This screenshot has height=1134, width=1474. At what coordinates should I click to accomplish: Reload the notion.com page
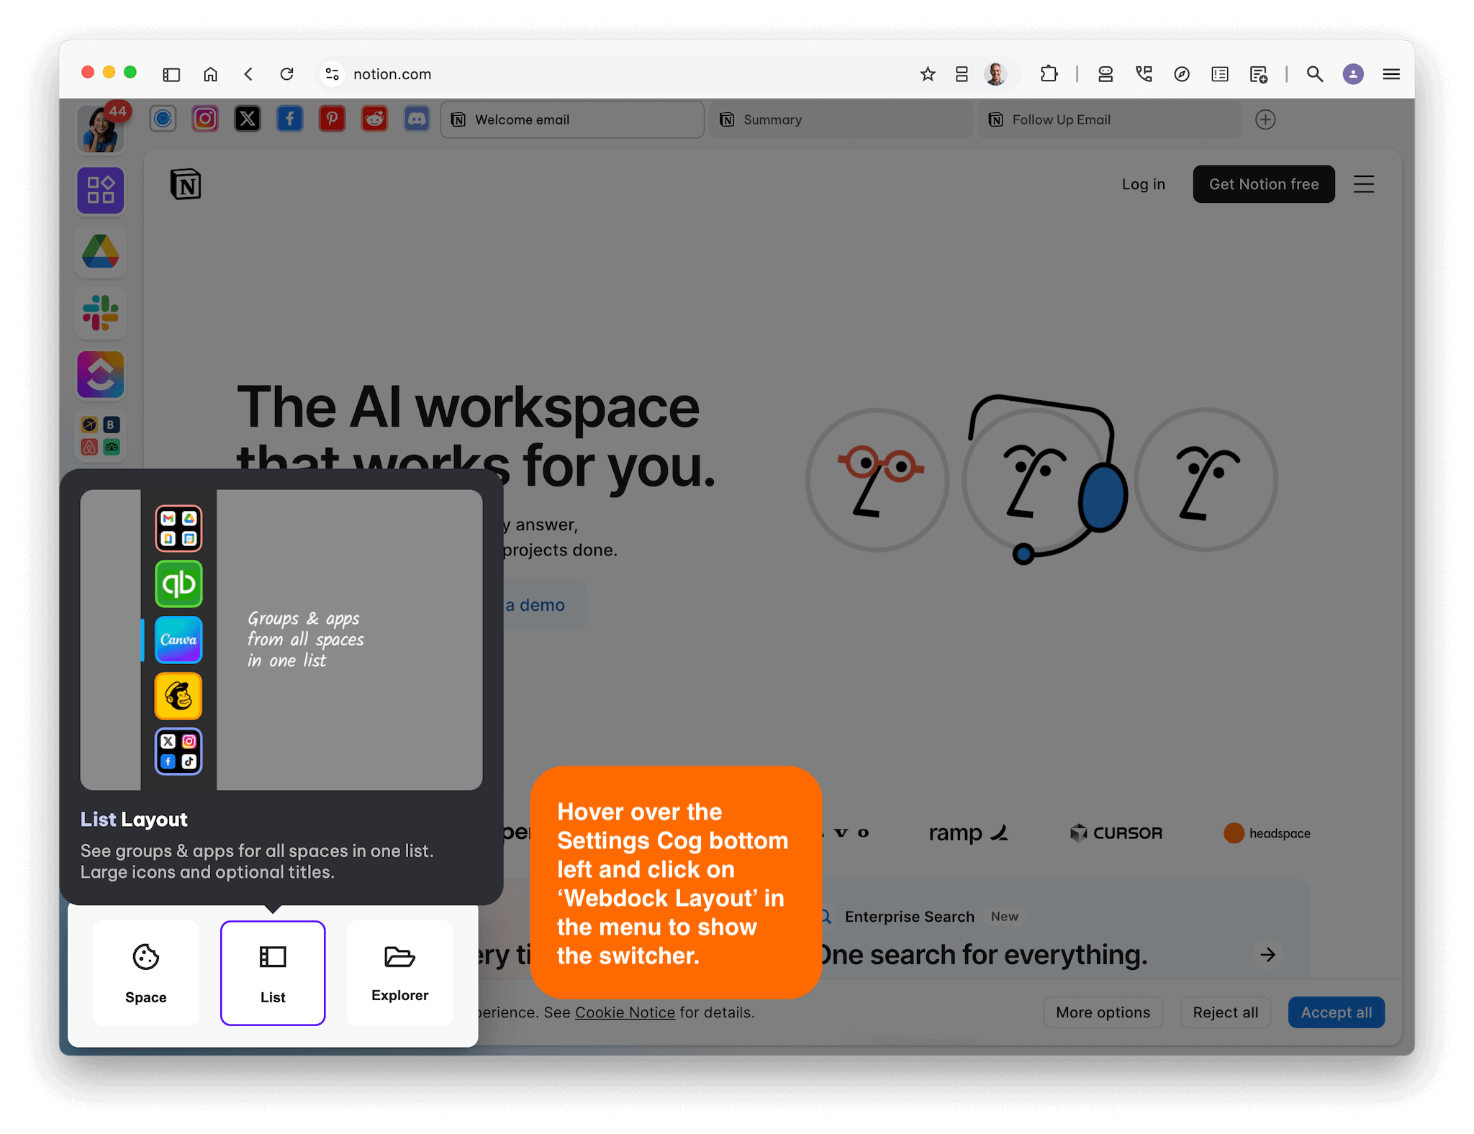287,74
